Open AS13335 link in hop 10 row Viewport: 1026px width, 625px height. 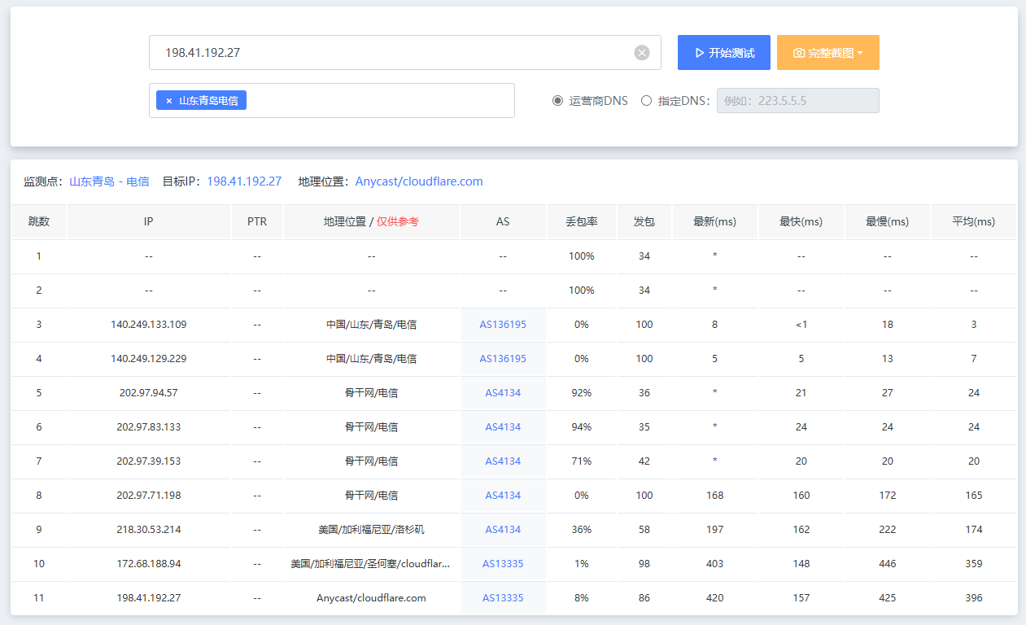point(503,564)
